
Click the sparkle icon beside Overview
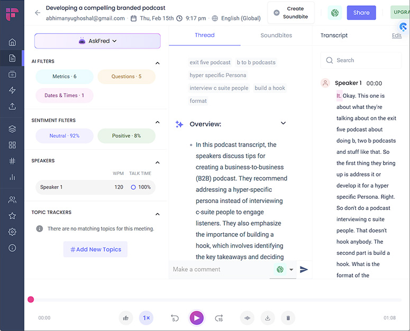pyautogui.click(x=179, y=124)
